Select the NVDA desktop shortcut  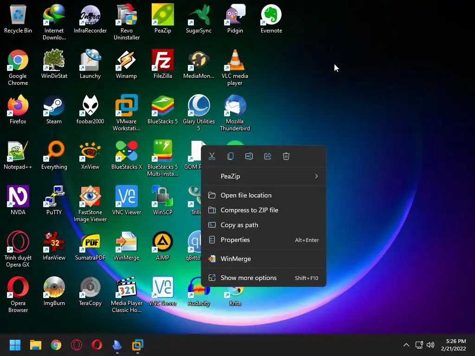(18, 200)
